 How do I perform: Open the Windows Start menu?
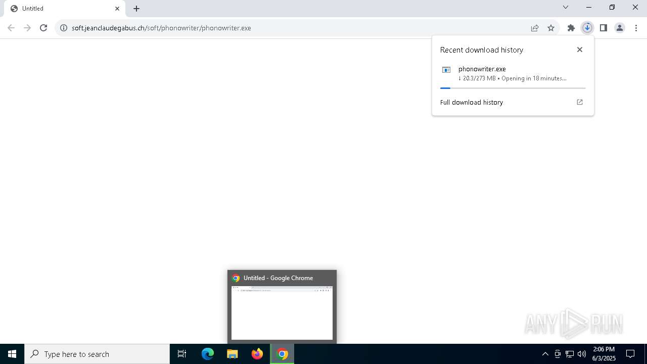[12, 354]
